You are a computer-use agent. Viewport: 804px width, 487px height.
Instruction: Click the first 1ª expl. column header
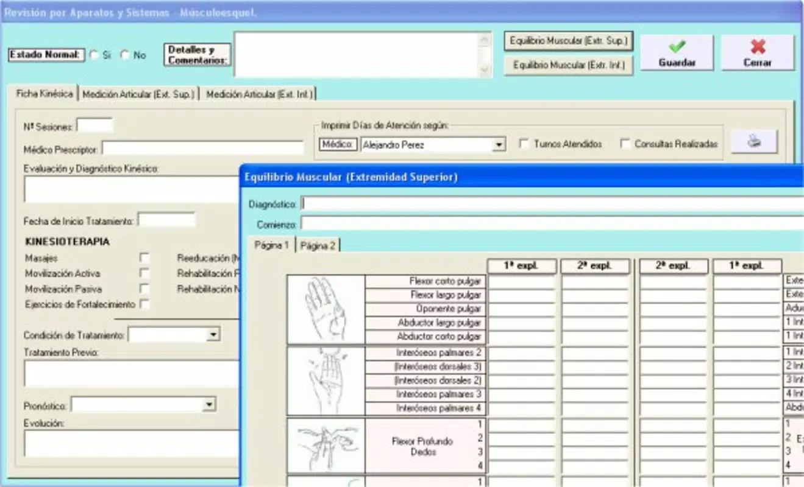522,266
